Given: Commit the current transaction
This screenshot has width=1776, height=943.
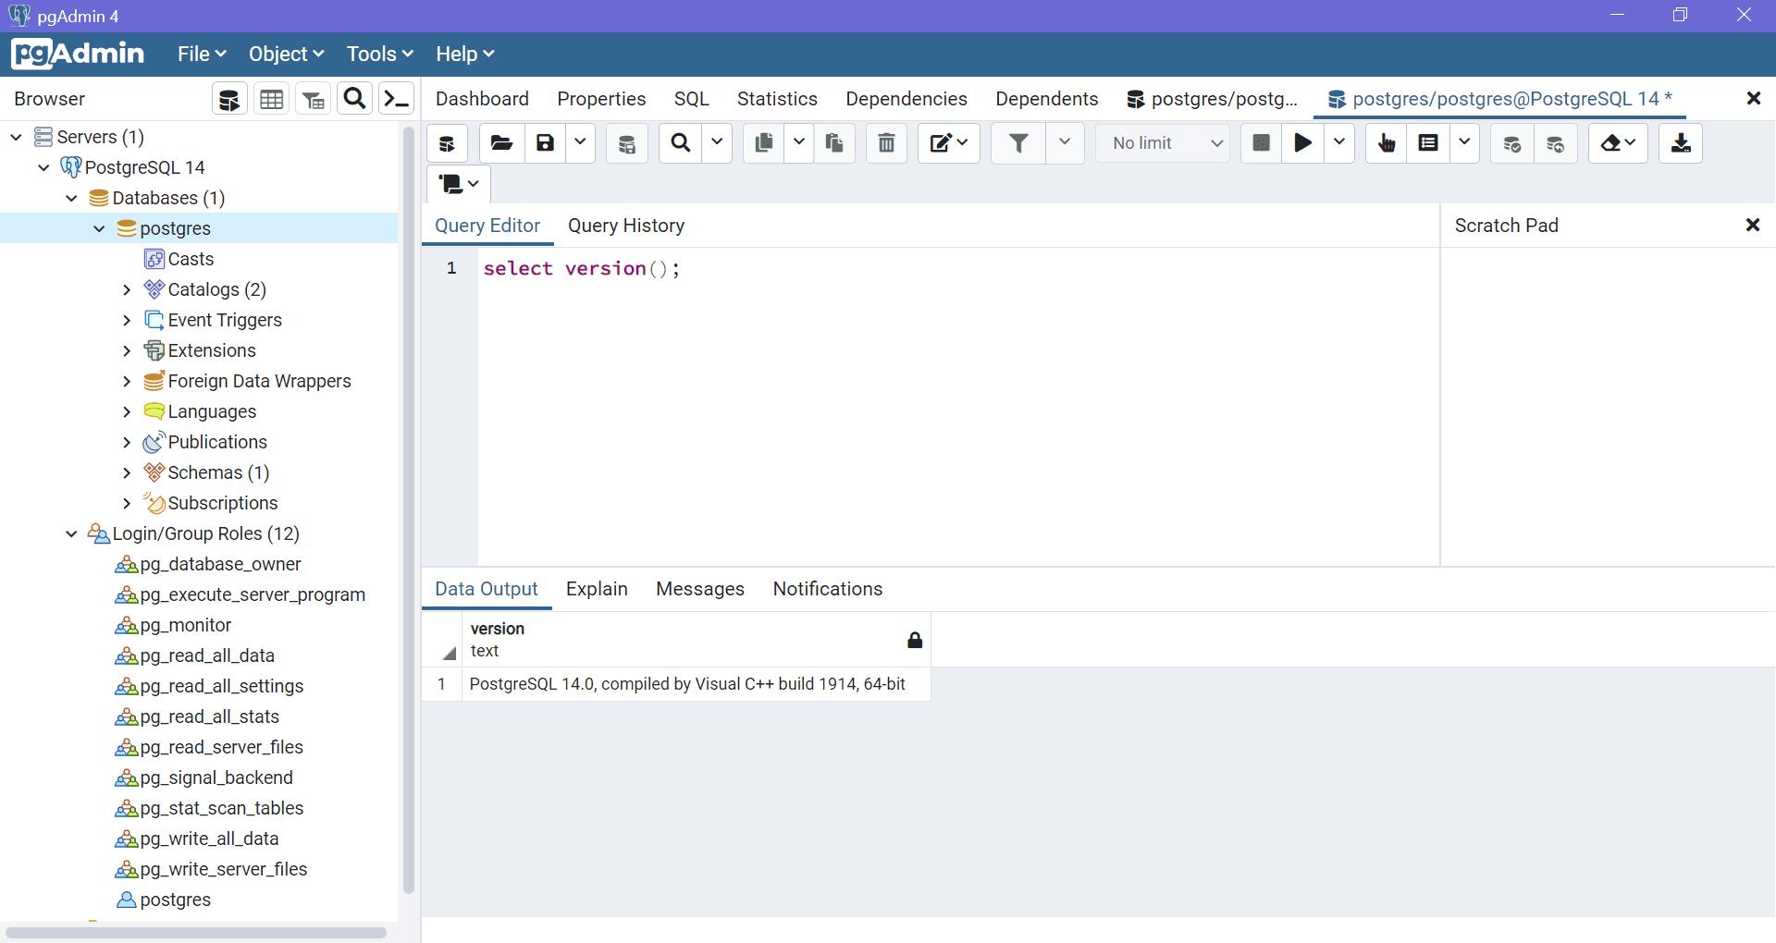Looking at the screenshot, I should 1511,143.
